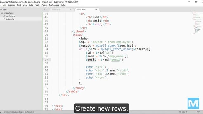The width and height of the screenshot is (203, 114).
Task: Click $name on line 60 echo
Action: [110, 70]
